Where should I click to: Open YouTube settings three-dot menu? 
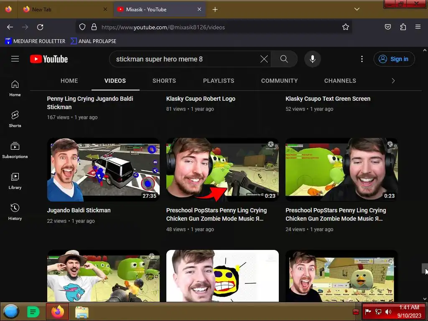pyautogui.click(x=362, y=59)
